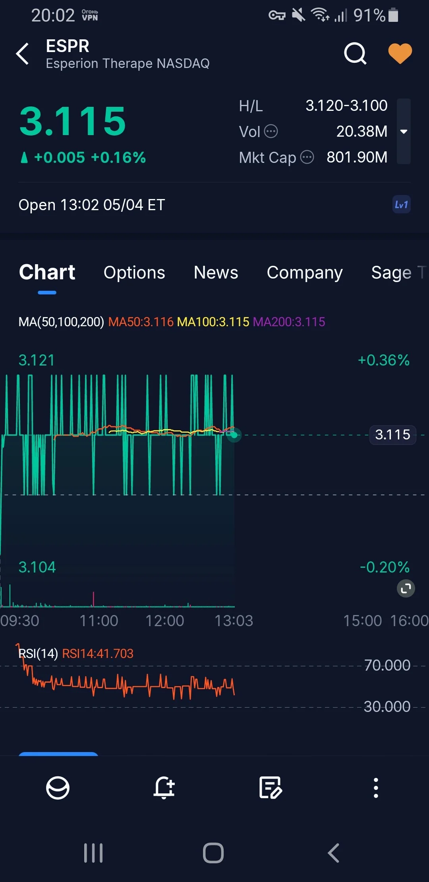Open the note edit icon
The height and width of the screenshot is (882, 429).
point(271,787)
